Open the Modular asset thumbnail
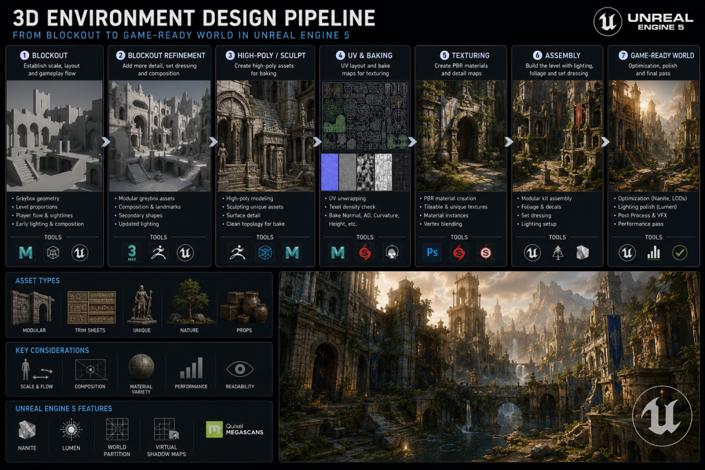 33,308
